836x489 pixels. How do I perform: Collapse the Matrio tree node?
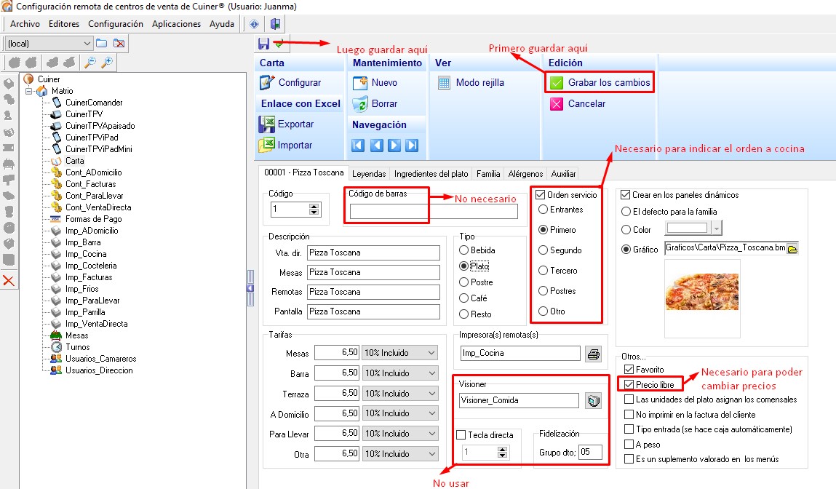pos(29,91)
